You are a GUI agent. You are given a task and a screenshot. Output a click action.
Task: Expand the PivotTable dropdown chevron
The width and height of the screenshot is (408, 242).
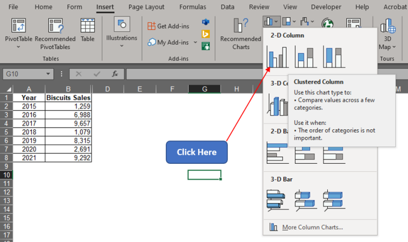(19, 47)
